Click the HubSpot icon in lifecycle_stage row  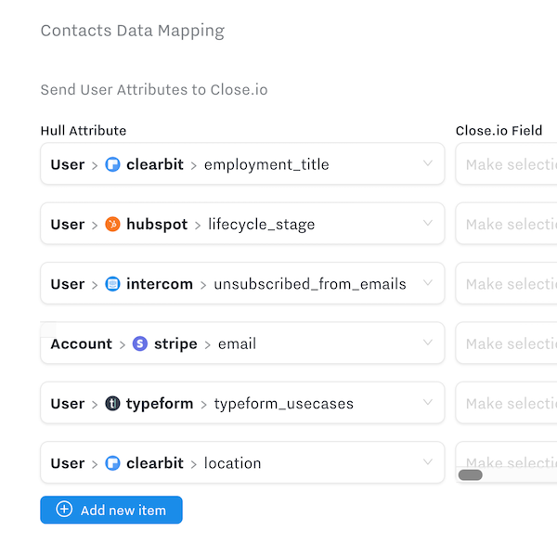coord(113,224)
